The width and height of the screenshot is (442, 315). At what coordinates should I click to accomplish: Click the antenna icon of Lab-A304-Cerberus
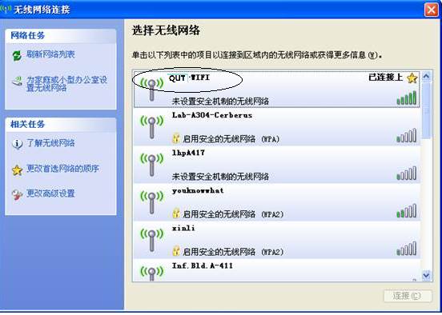point(151,127)
